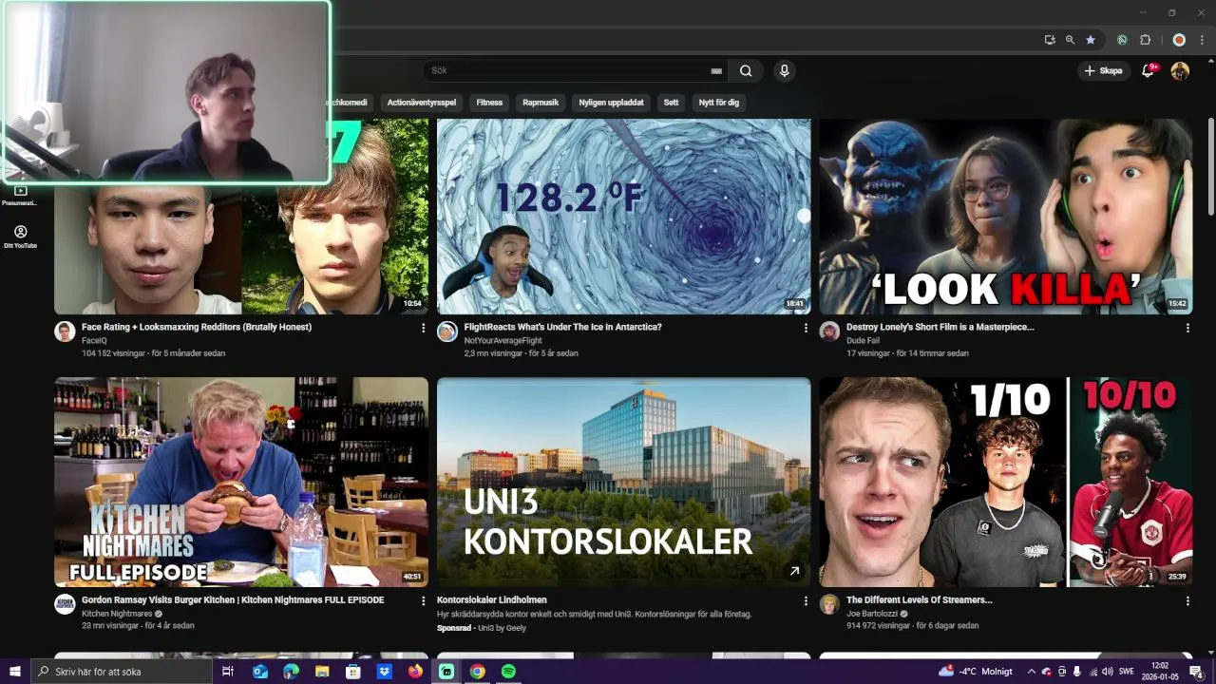Viewport: 1216px width, 684px height.
Task: Open the Joe Bartolozzi channel avatar
Action: (x=829, y=604)
